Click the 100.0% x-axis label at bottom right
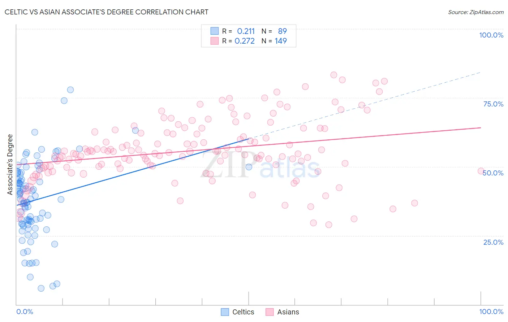 click(x=491, y=312)
